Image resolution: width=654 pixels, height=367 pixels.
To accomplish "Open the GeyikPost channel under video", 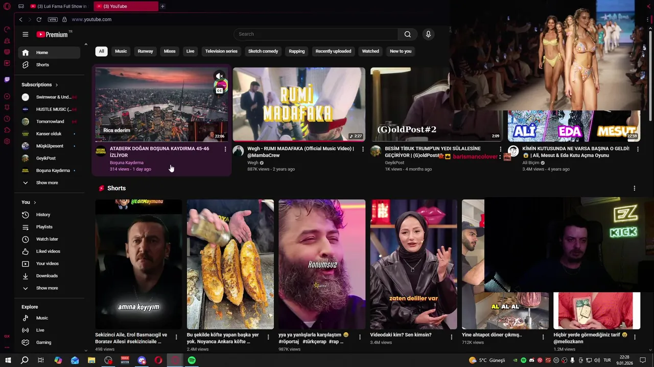I will click(x=394, y=163).
